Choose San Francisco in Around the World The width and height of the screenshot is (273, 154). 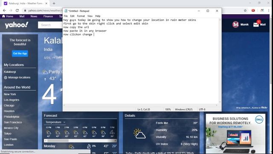(13, 122)
